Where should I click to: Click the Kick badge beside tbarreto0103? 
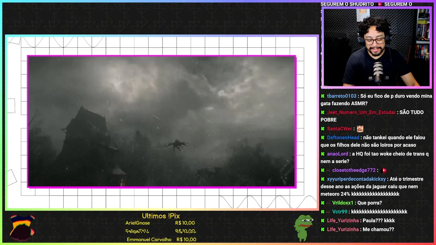point(323,96)
